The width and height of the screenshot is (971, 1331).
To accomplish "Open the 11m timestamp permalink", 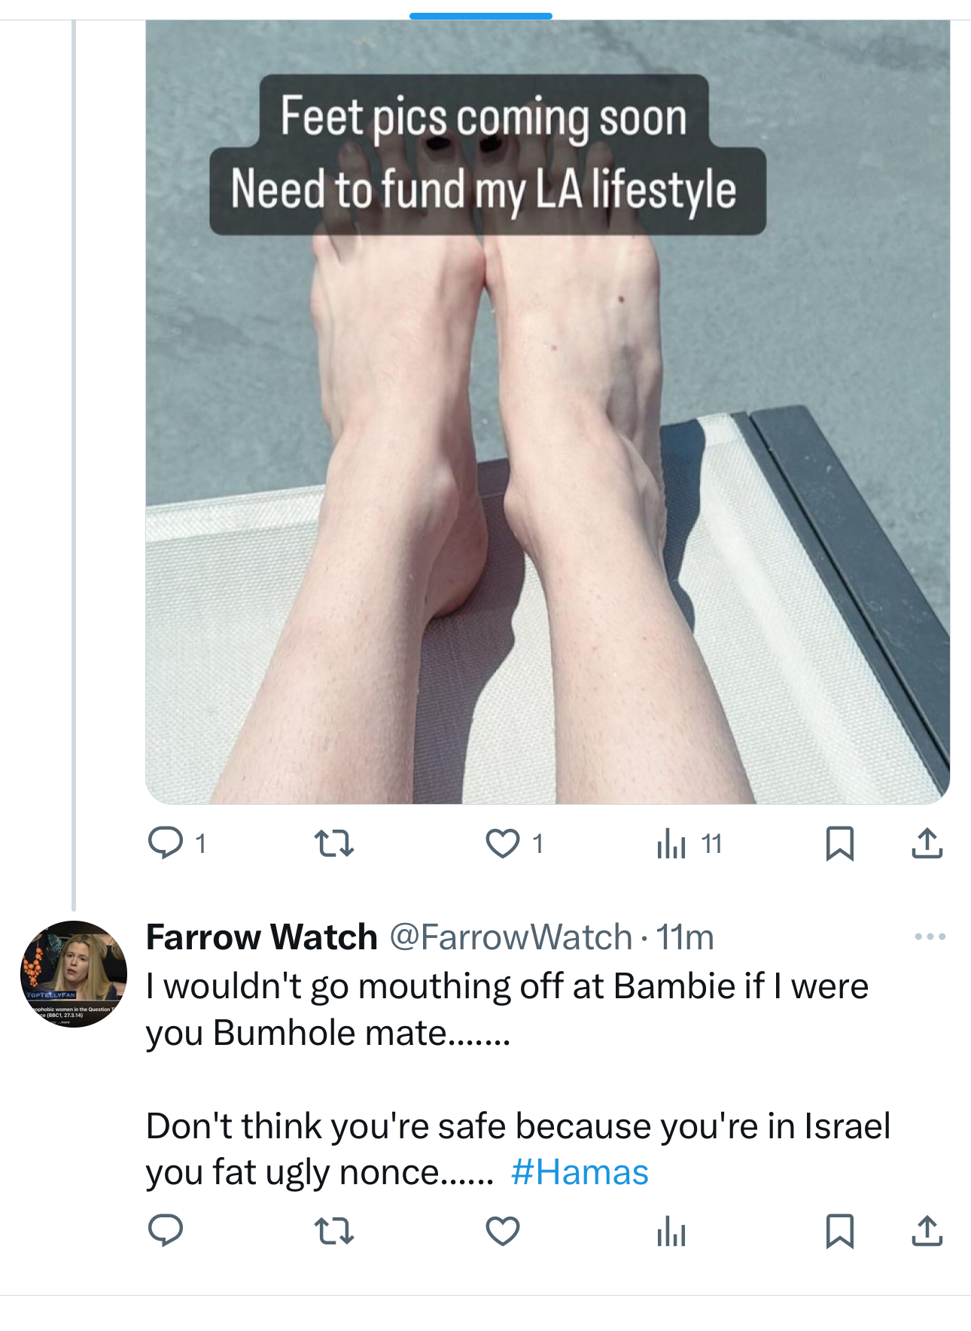I will [684, 937].
